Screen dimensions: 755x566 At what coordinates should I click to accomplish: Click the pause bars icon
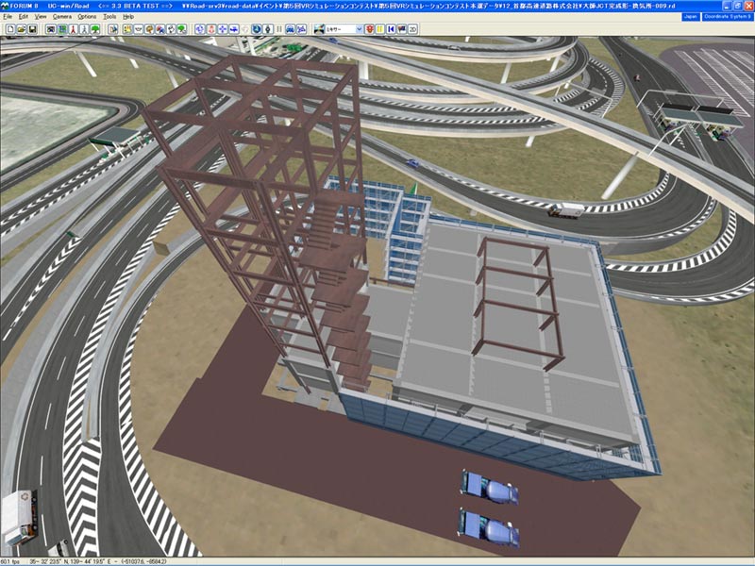click(279, 29)
